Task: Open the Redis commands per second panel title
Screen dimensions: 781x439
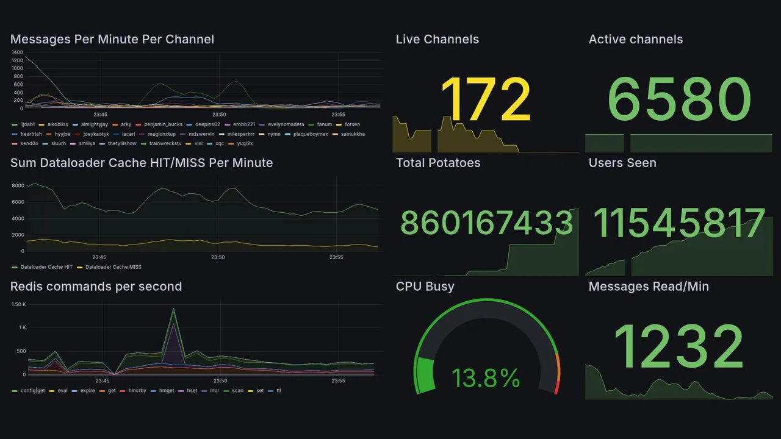Action: coord(96,287)
